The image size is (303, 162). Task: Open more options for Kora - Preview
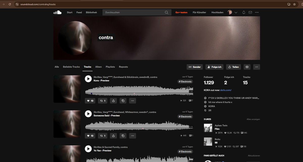pyautogui.click(x=133, y=101)
